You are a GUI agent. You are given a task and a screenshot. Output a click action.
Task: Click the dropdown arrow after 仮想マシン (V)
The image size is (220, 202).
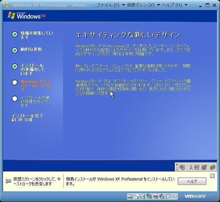click(x=158, y=5)
